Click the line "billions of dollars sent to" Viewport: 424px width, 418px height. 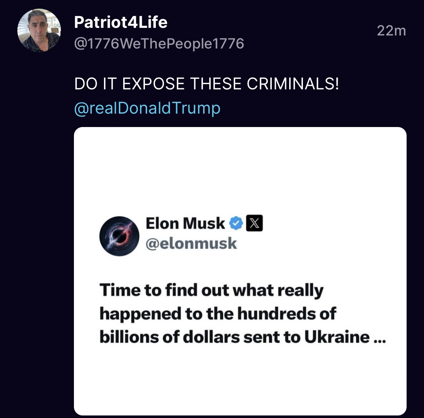click(200, 337)
